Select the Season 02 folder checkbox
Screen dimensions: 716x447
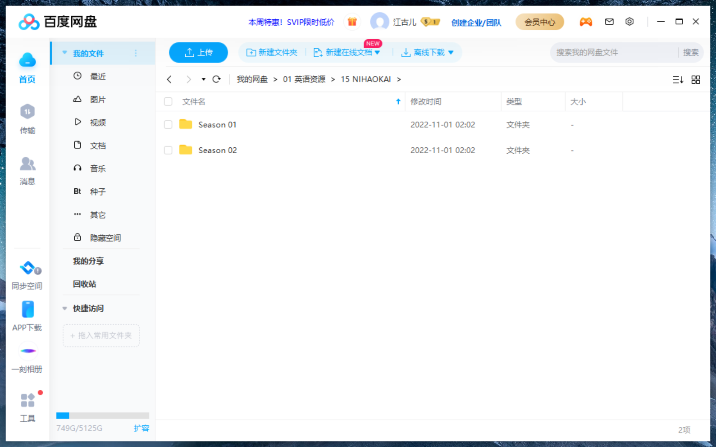tap(168, 150)
